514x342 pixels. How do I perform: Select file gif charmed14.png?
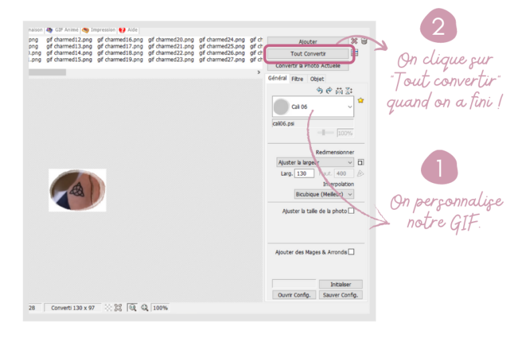pyautogui.click(x=69, y=53)
